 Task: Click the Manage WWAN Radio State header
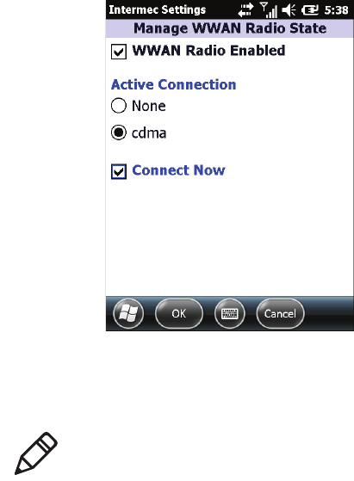tap(230, 28)
